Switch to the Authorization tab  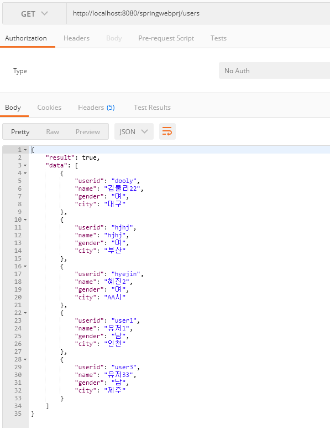(26, 38)
